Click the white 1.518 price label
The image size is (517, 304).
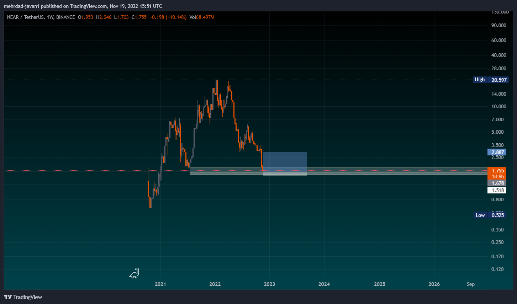pos(497,190)
